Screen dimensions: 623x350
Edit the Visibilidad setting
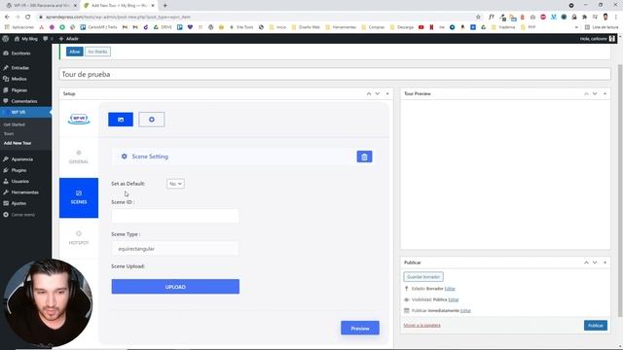[x=454, y=299]
